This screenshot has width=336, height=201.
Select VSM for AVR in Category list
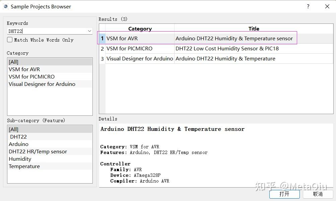tap(50, 69)
